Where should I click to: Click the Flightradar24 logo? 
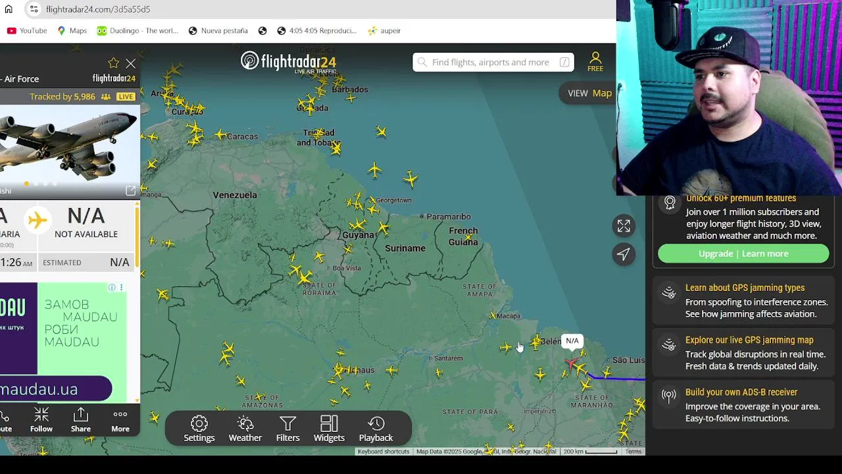[x=288, y=62]
